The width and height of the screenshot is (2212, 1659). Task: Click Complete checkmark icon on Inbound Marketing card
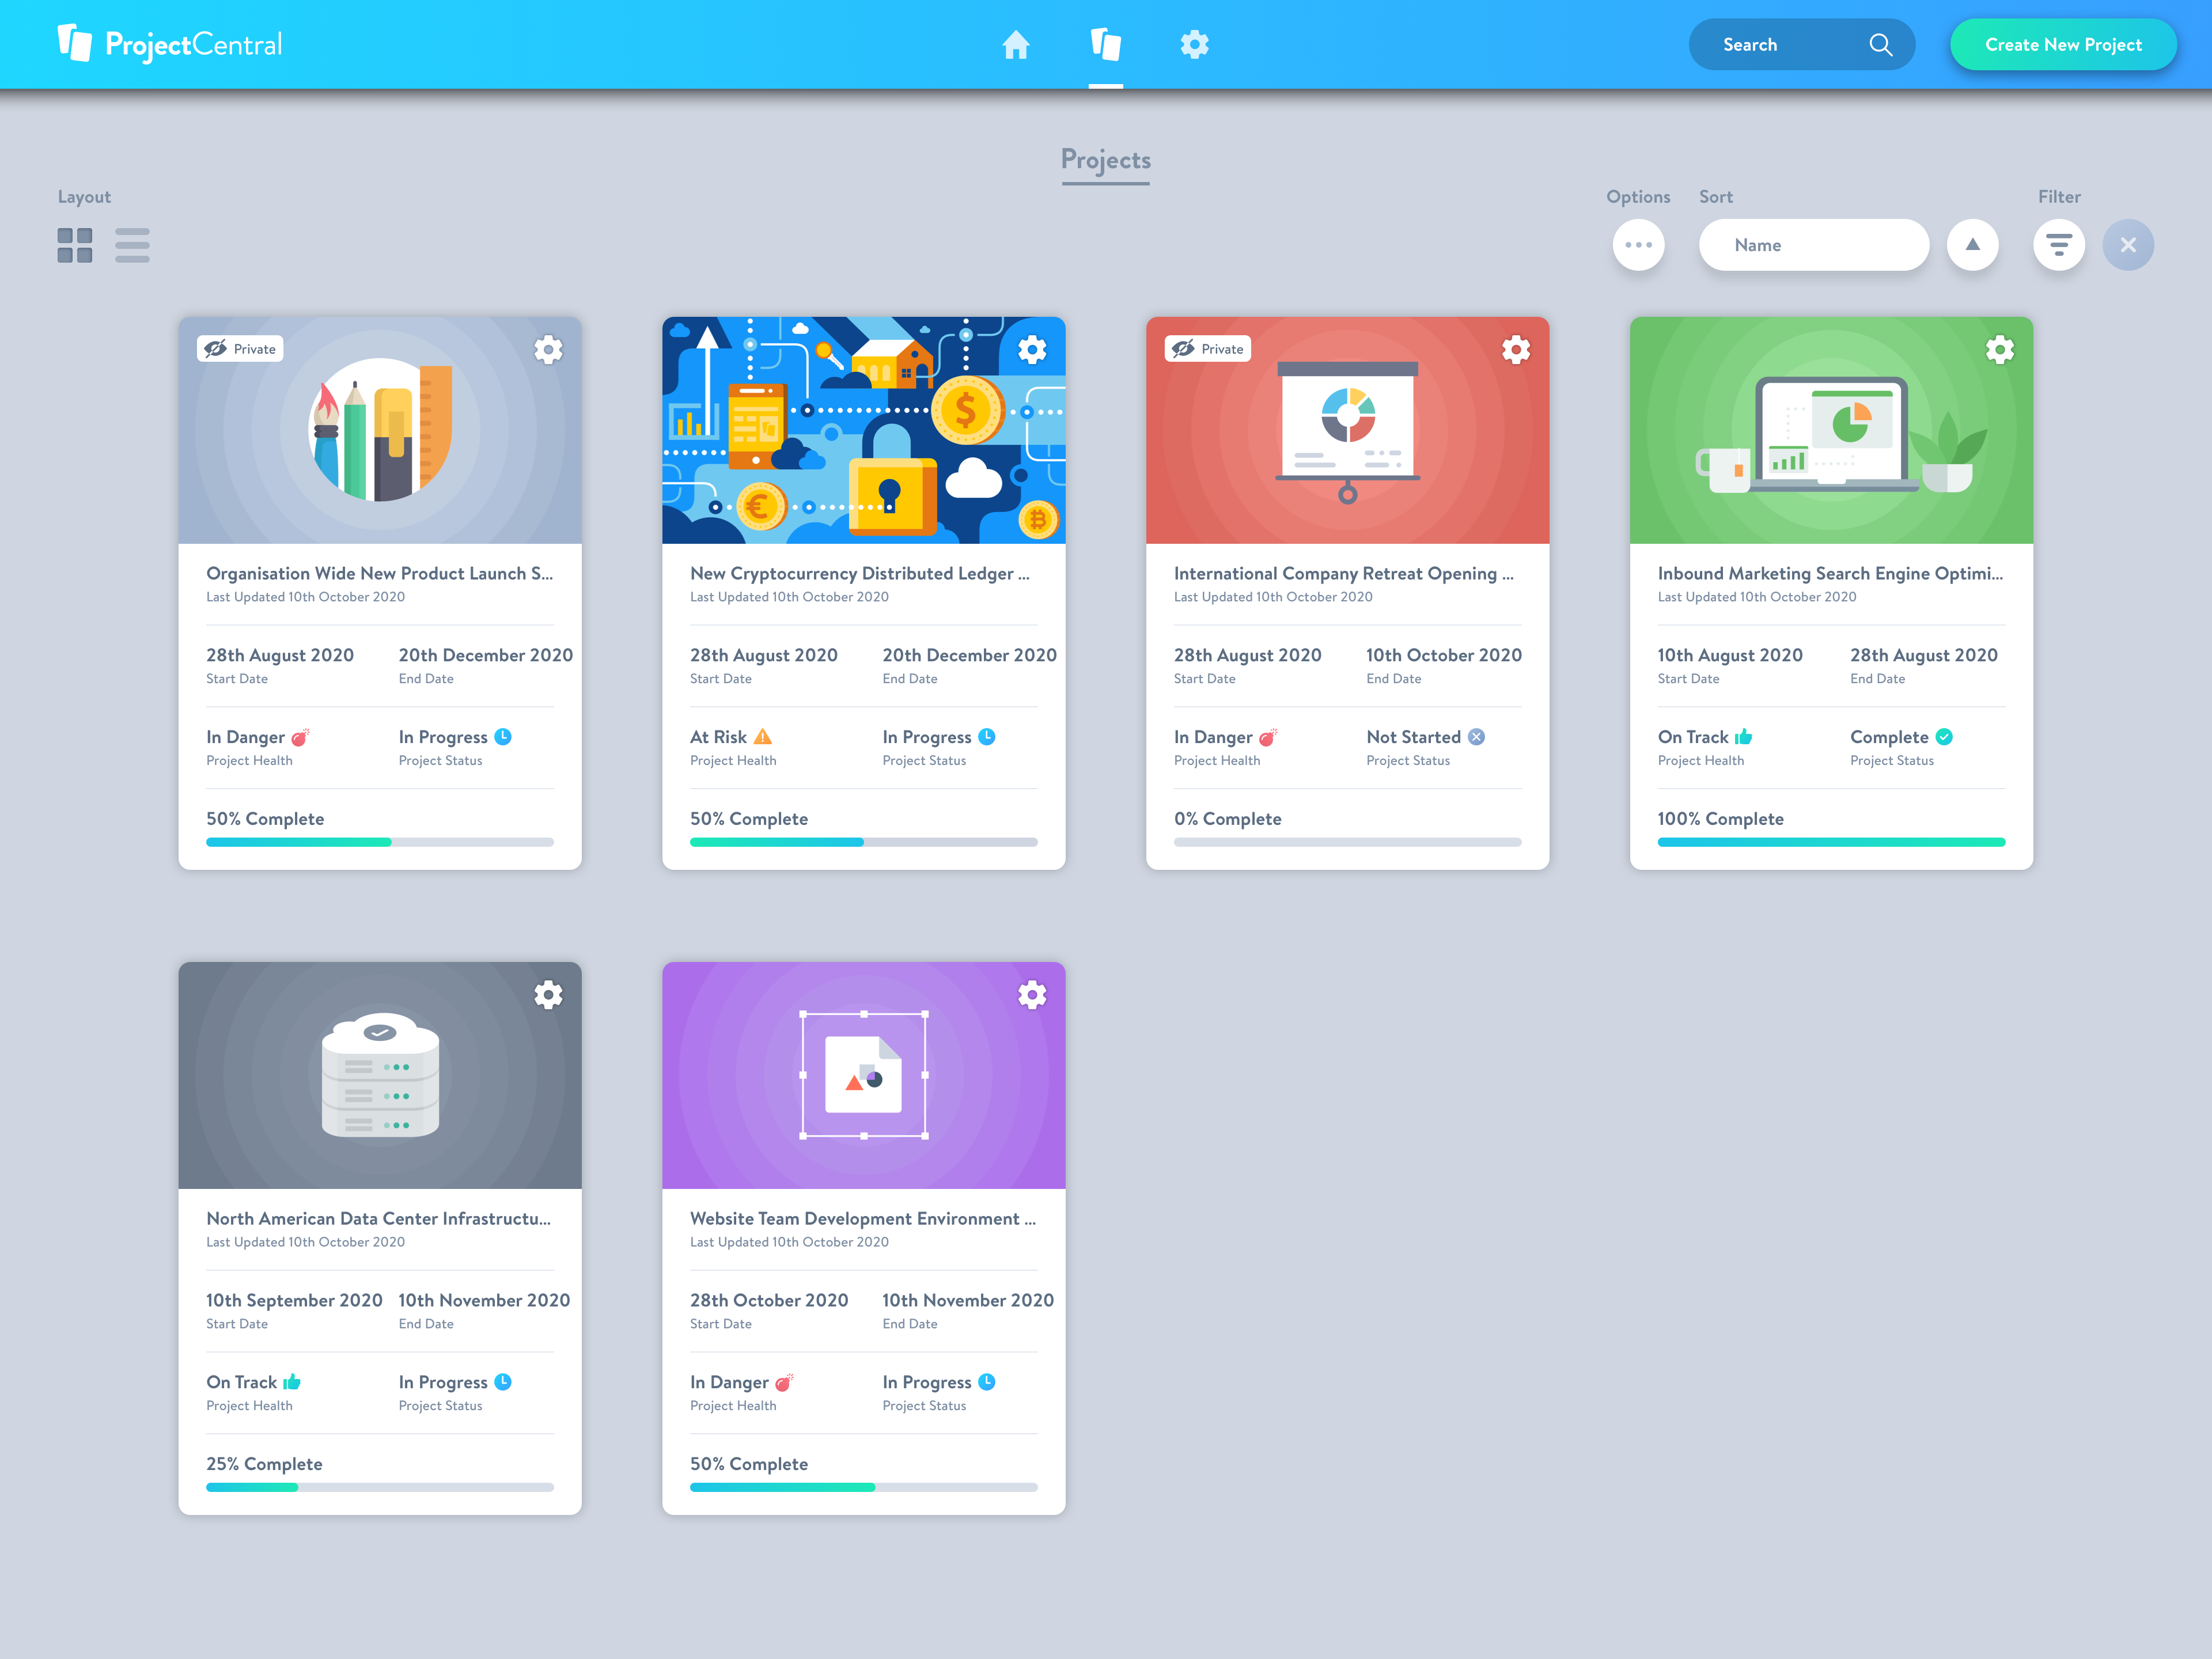coord(1944,737)
